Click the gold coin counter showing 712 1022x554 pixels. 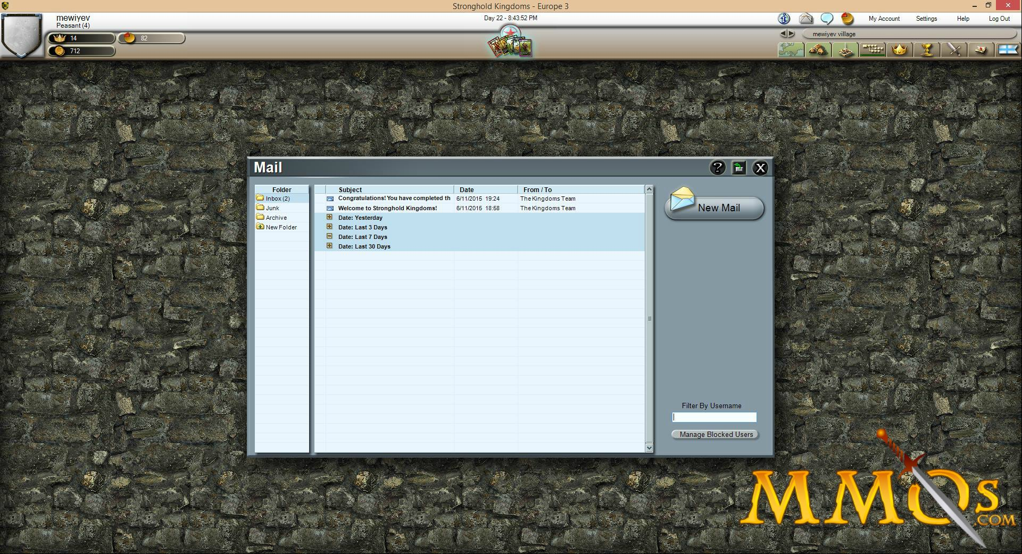pos(81,51)
